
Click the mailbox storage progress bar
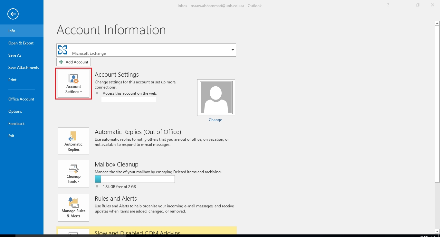(x=135, y=179)
